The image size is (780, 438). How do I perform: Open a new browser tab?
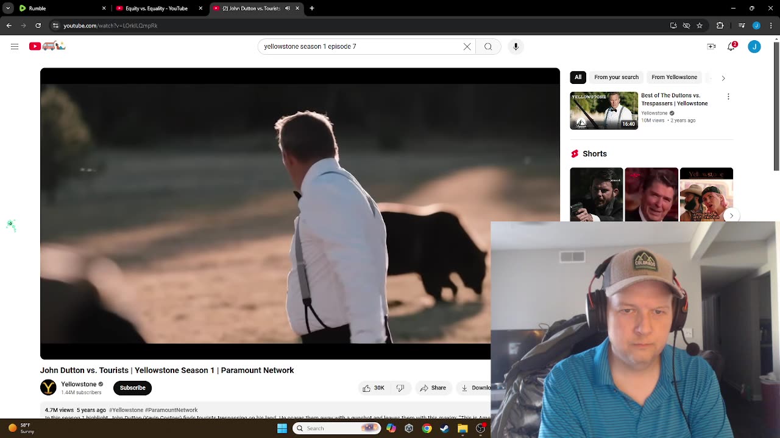pos(312,9)
